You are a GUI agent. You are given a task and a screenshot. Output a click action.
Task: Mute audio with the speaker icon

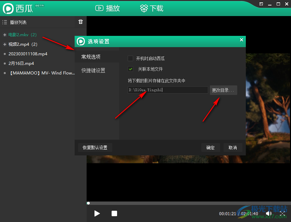[x=268, y=214]
